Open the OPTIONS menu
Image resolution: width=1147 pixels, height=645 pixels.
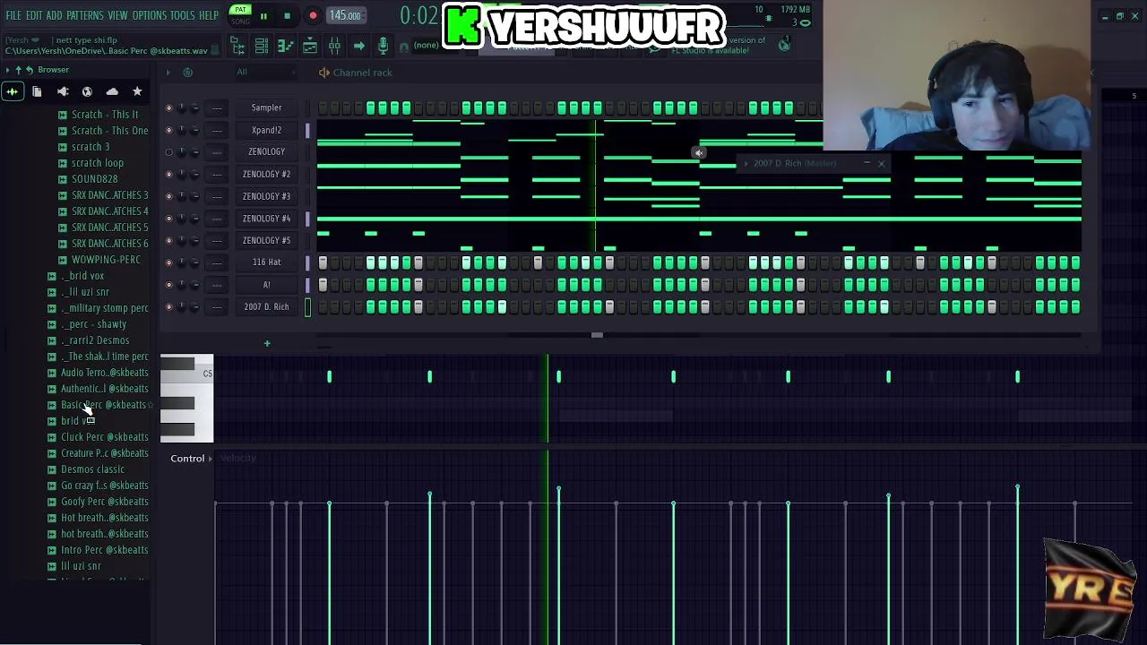pos(150,16)
